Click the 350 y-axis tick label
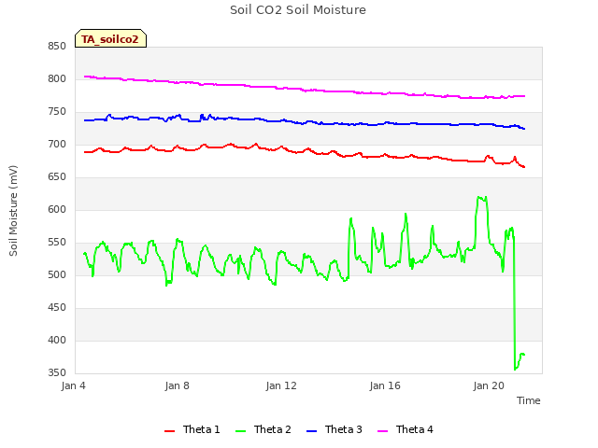The height and width of the screenshot is (448, 598). pos(57,372)
